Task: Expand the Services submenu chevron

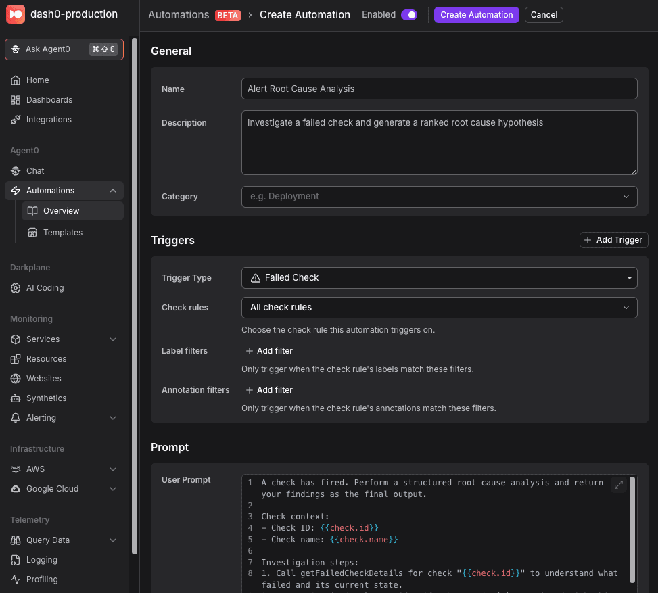Action: 113,339
